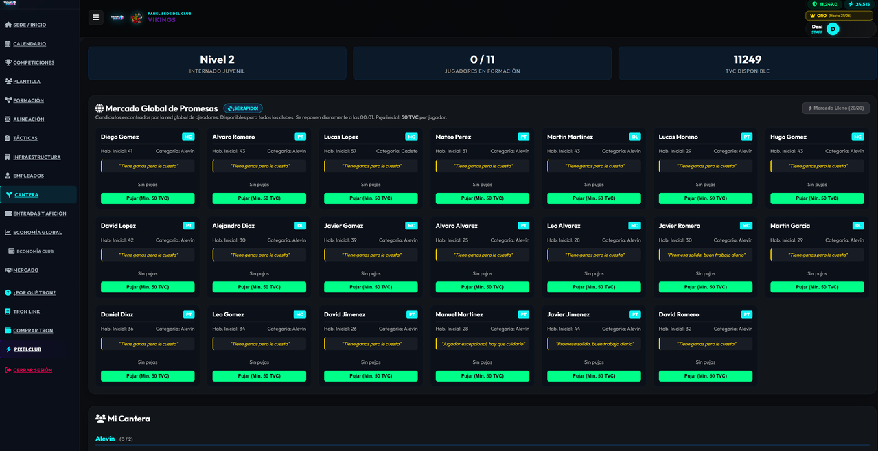Click the calendar icon beside Calendario

(x=8, y=43)
